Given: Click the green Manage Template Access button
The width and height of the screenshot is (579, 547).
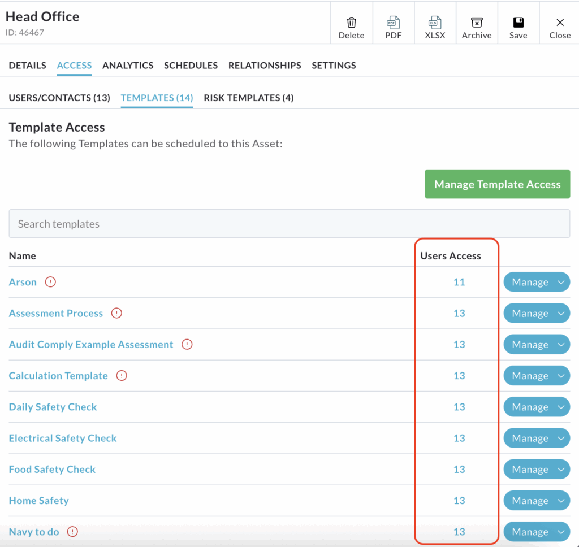Looking at the screenshot, I should pyautogui.click(x=497, y=184).
